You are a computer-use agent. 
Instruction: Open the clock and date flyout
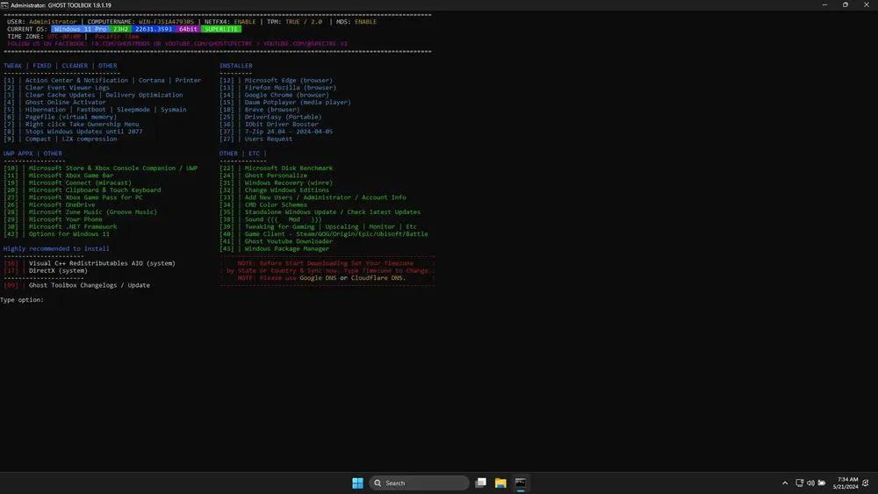click(x=845, y=483)
